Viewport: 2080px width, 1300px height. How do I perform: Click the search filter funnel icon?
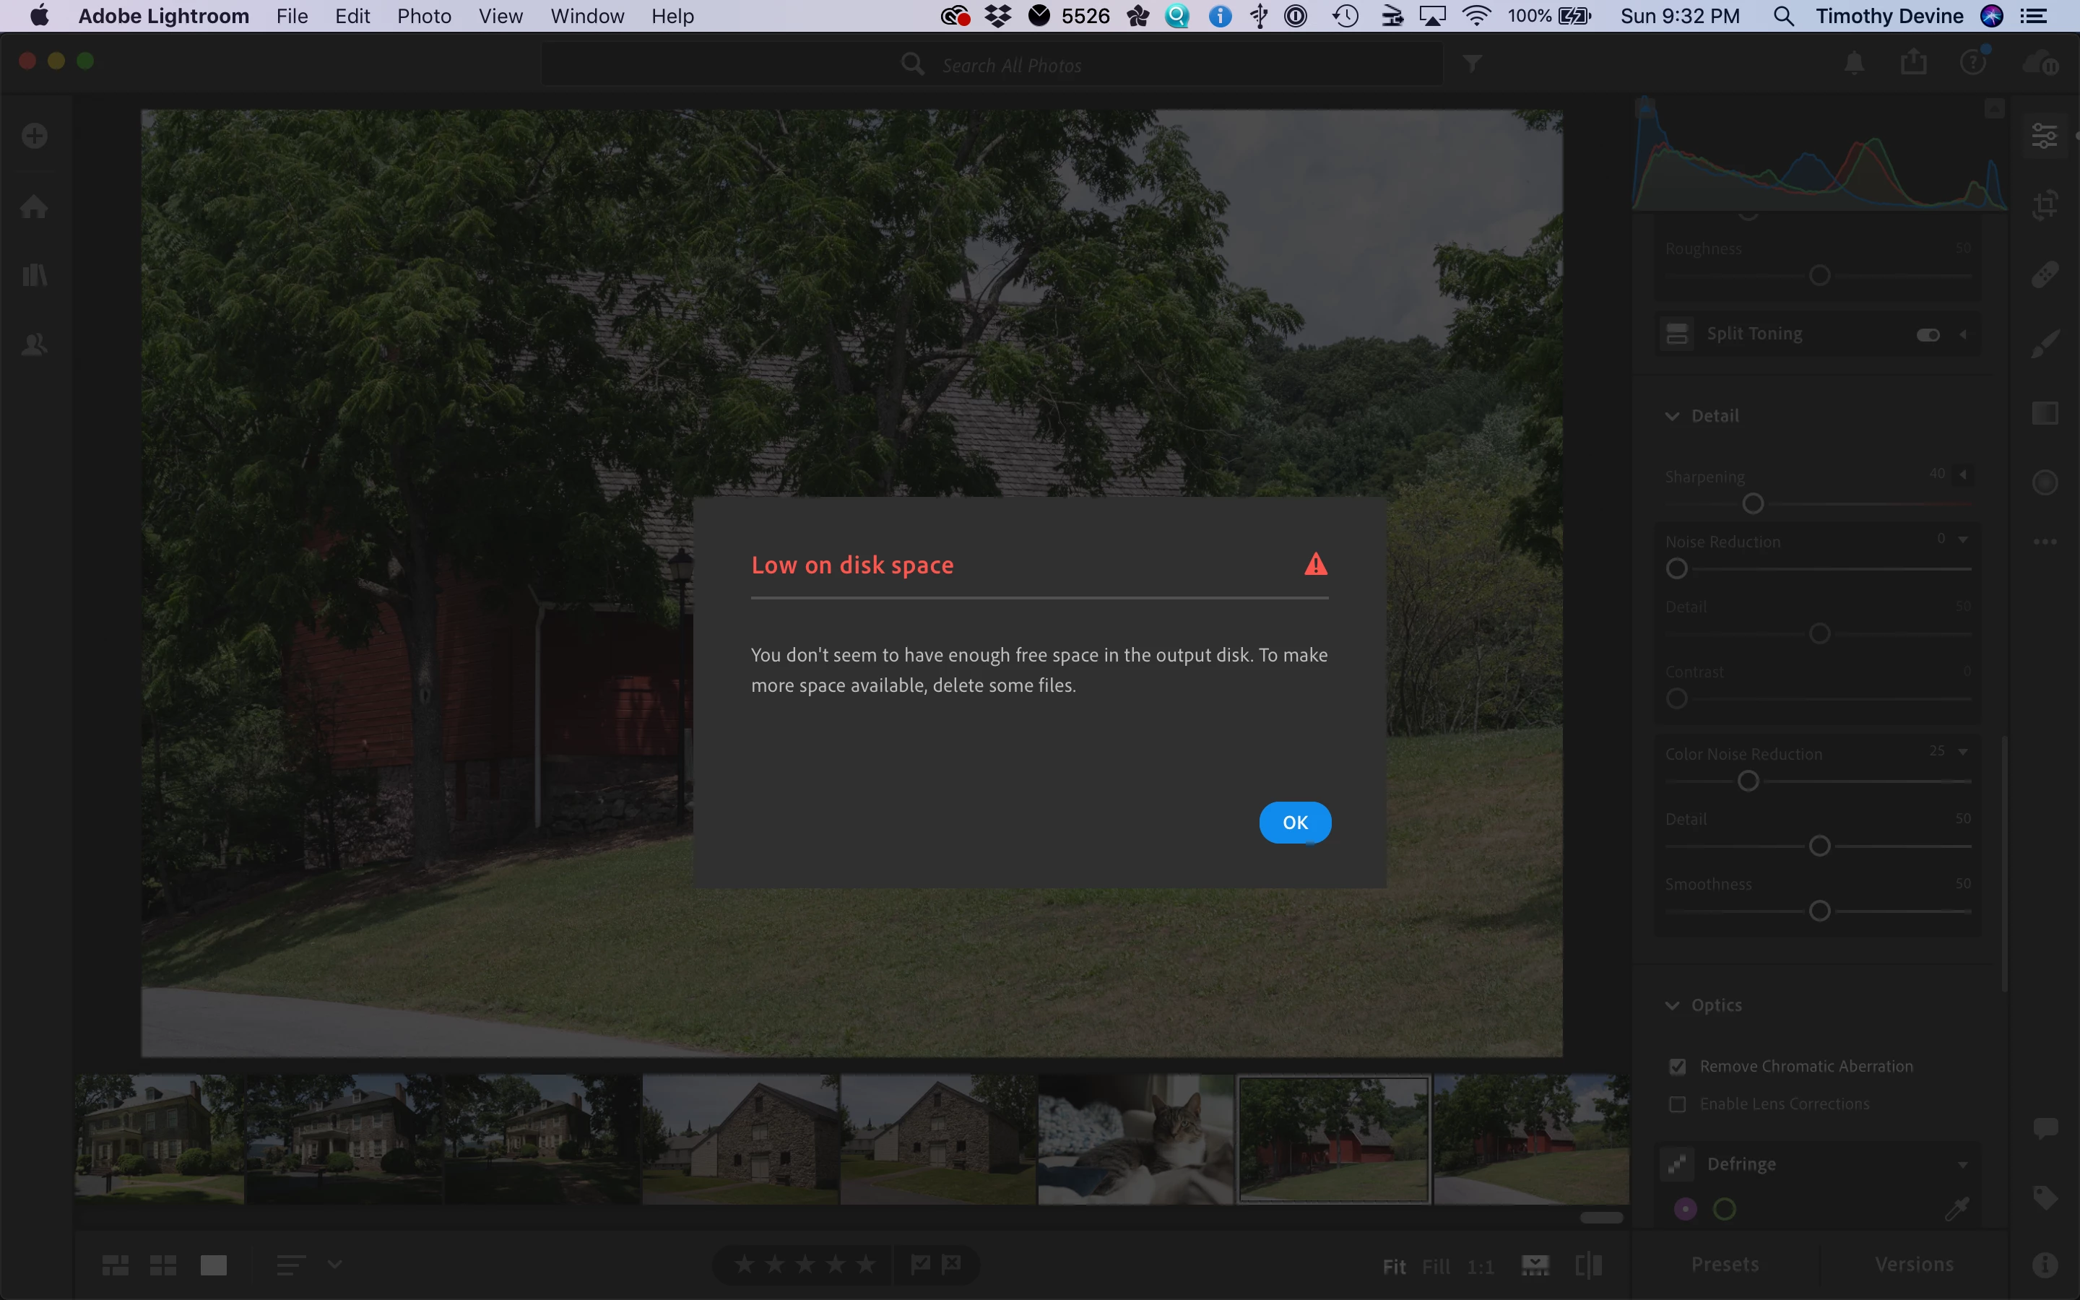tap(1473, 64)
